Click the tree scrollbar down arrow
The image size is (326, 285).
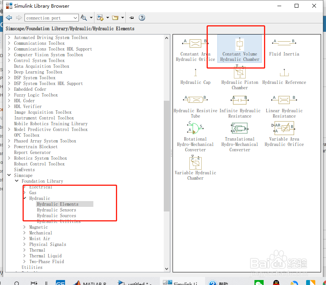coord(166,269)
